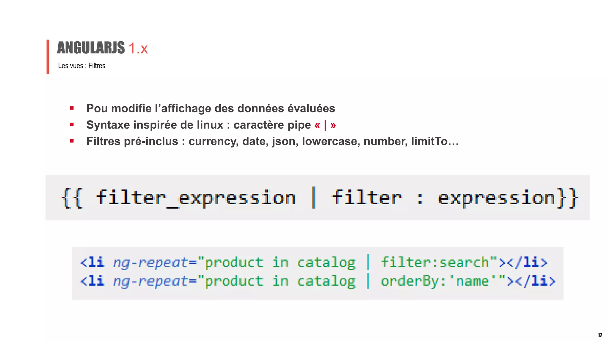Select the subtitle 'Les vues : Filtres'
The image size is (609, 342).
(x=82, y=66)
